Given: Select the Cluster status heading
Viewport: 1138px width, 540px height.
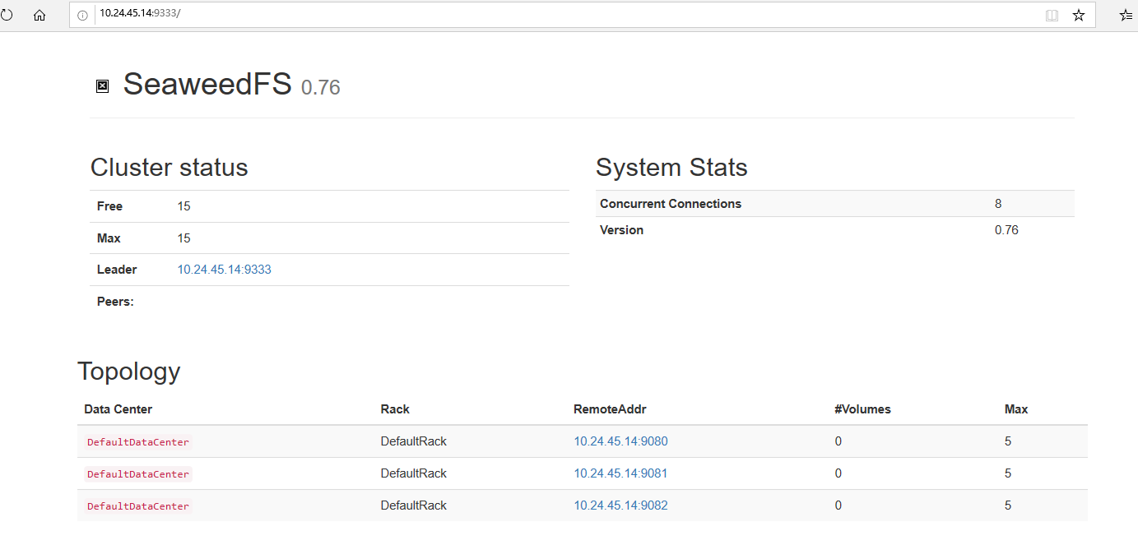Looking at the screenshot, I should (169, 168).
